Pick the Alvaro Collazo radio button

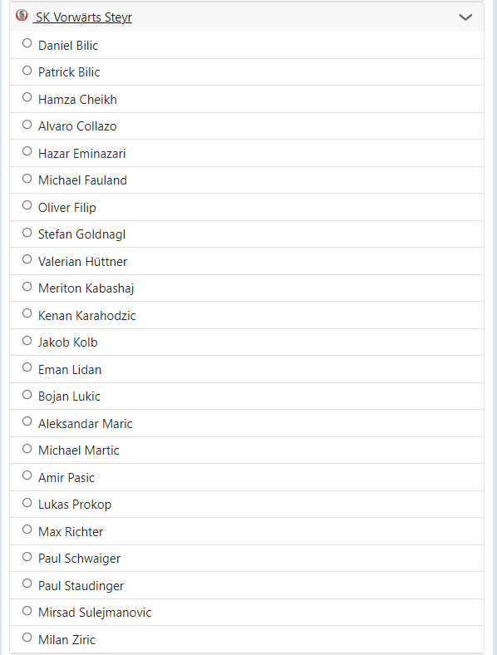(27, 124)
